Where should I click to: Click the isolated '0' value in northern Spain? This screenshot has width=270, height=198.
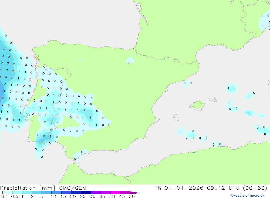click(129, 63)
